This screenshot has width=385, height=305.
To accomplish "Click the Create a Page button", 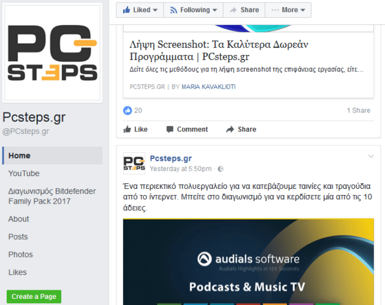I will point(34,296).
